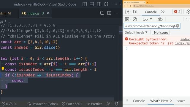Close the index.js editor tab
The image size is (190, 107).
[48, 13]
